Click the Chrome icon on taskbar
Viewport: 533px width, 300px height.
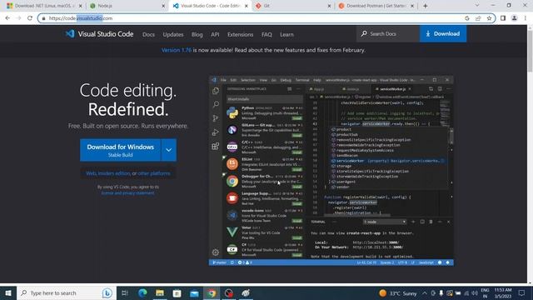[x=212, y=292]
